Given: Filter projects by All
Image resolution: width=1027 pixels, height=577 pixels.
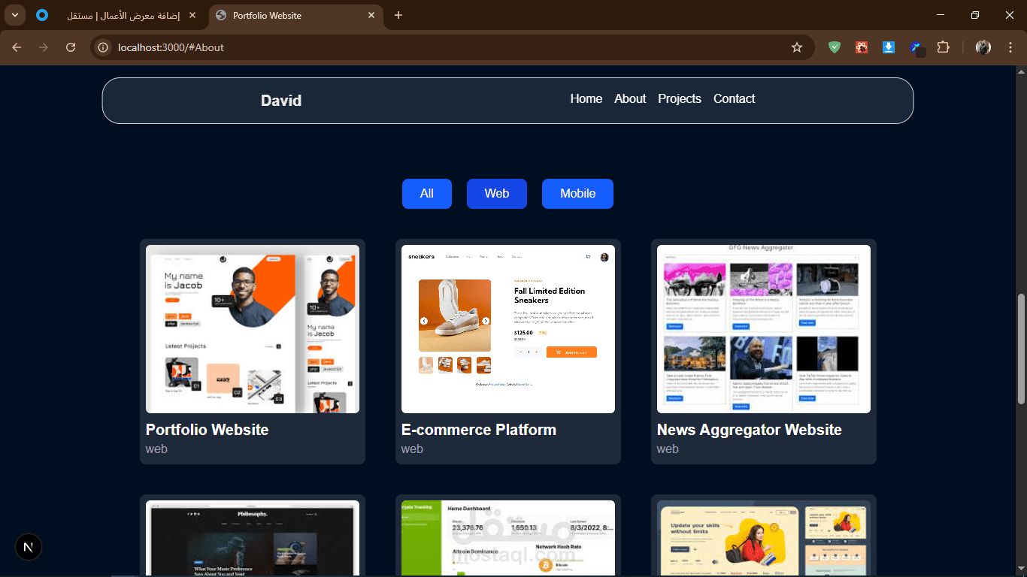Looking at the screenshot, I should 427,194.
